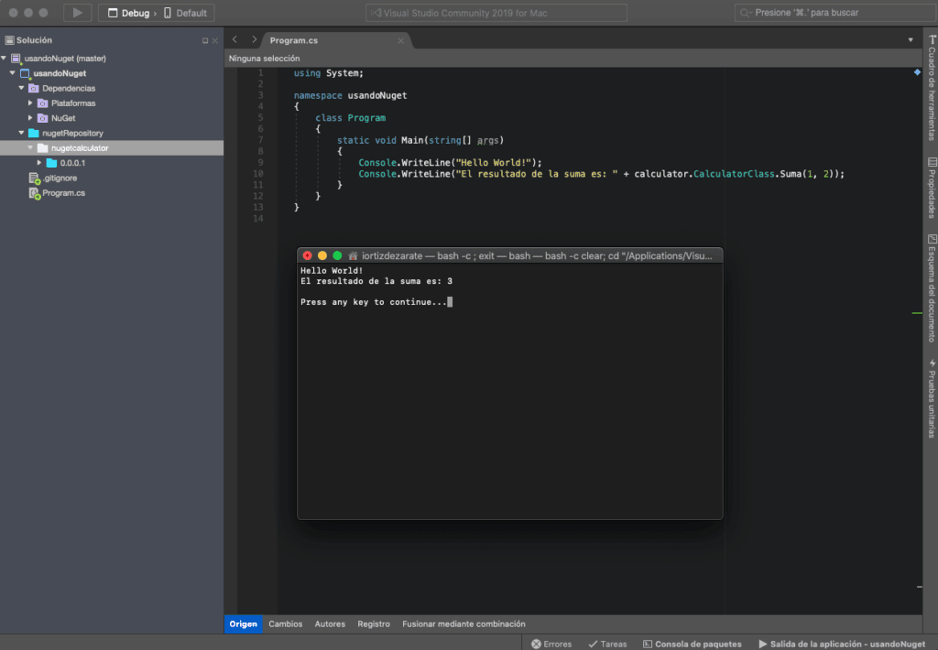
Task: Show the Errores pad in status bar
Action: pos(551,644)
